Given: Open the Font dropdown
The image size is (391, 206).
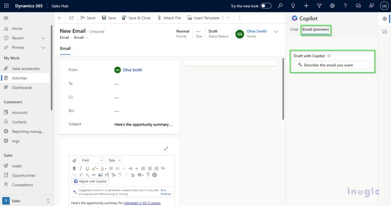Looking at the screenshot, I should click(x=92, y=161).
